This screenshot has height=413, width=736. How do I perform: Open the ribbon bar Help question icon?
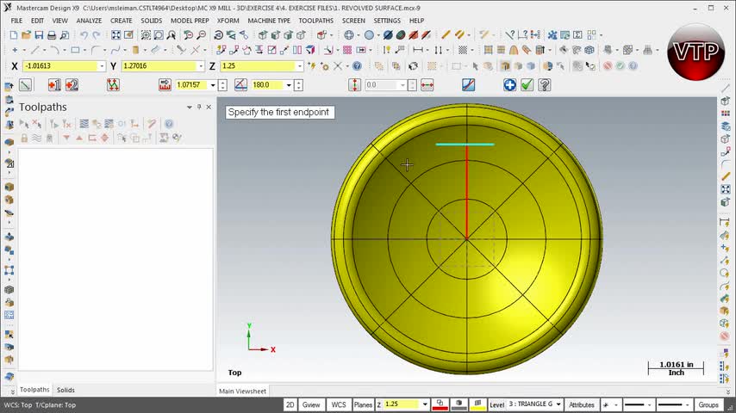click(x=544, y=84)
